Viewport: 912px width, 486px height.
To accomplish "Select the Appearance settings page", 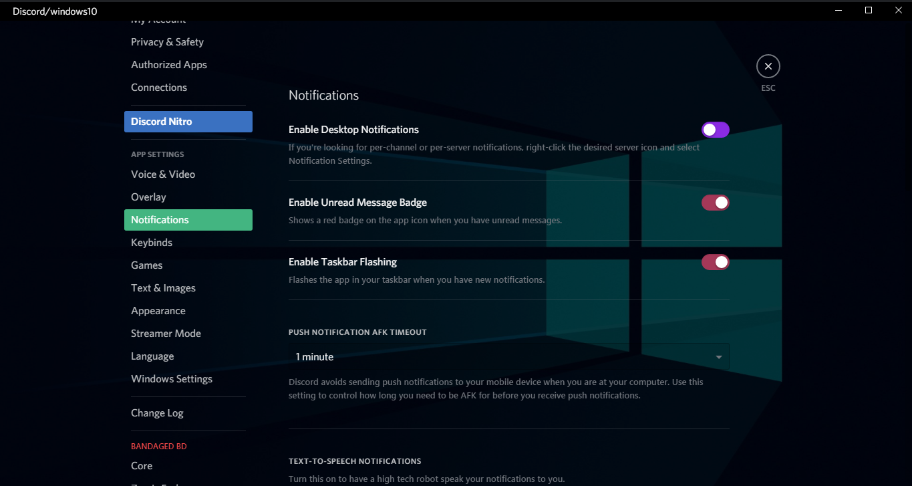I will point(158,310).
